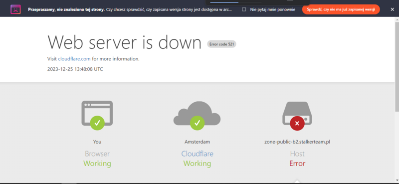Image resolution: width=399 pixels, height=184 pixels.
Task: Click the 'Working' status under Cloudflare
Action: pyautogui.click(x=197, y=164)
